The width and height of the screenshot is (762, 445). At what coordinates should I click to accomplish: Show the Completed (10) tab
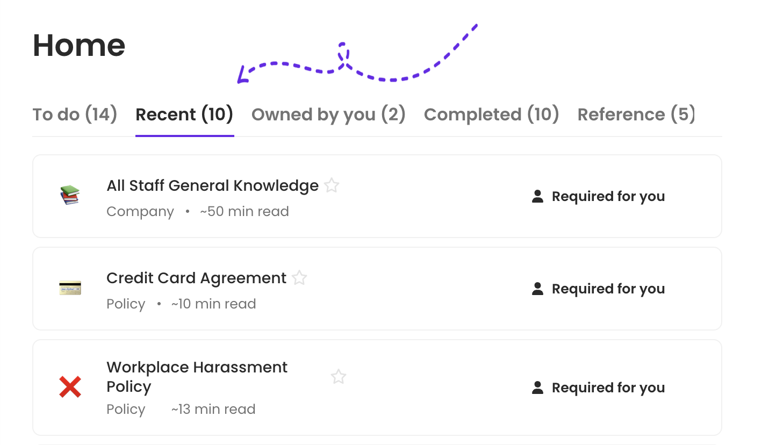(x=491, y=114)
